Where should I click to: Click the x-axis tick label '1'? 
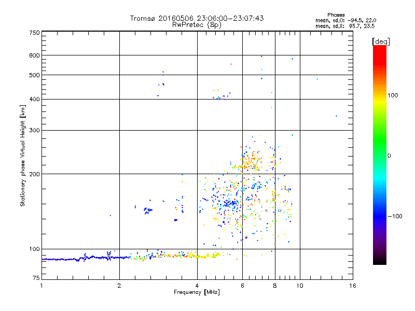pos(41,286)
